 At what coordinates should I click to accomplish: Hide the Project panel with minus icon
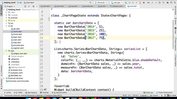[37, 6]
